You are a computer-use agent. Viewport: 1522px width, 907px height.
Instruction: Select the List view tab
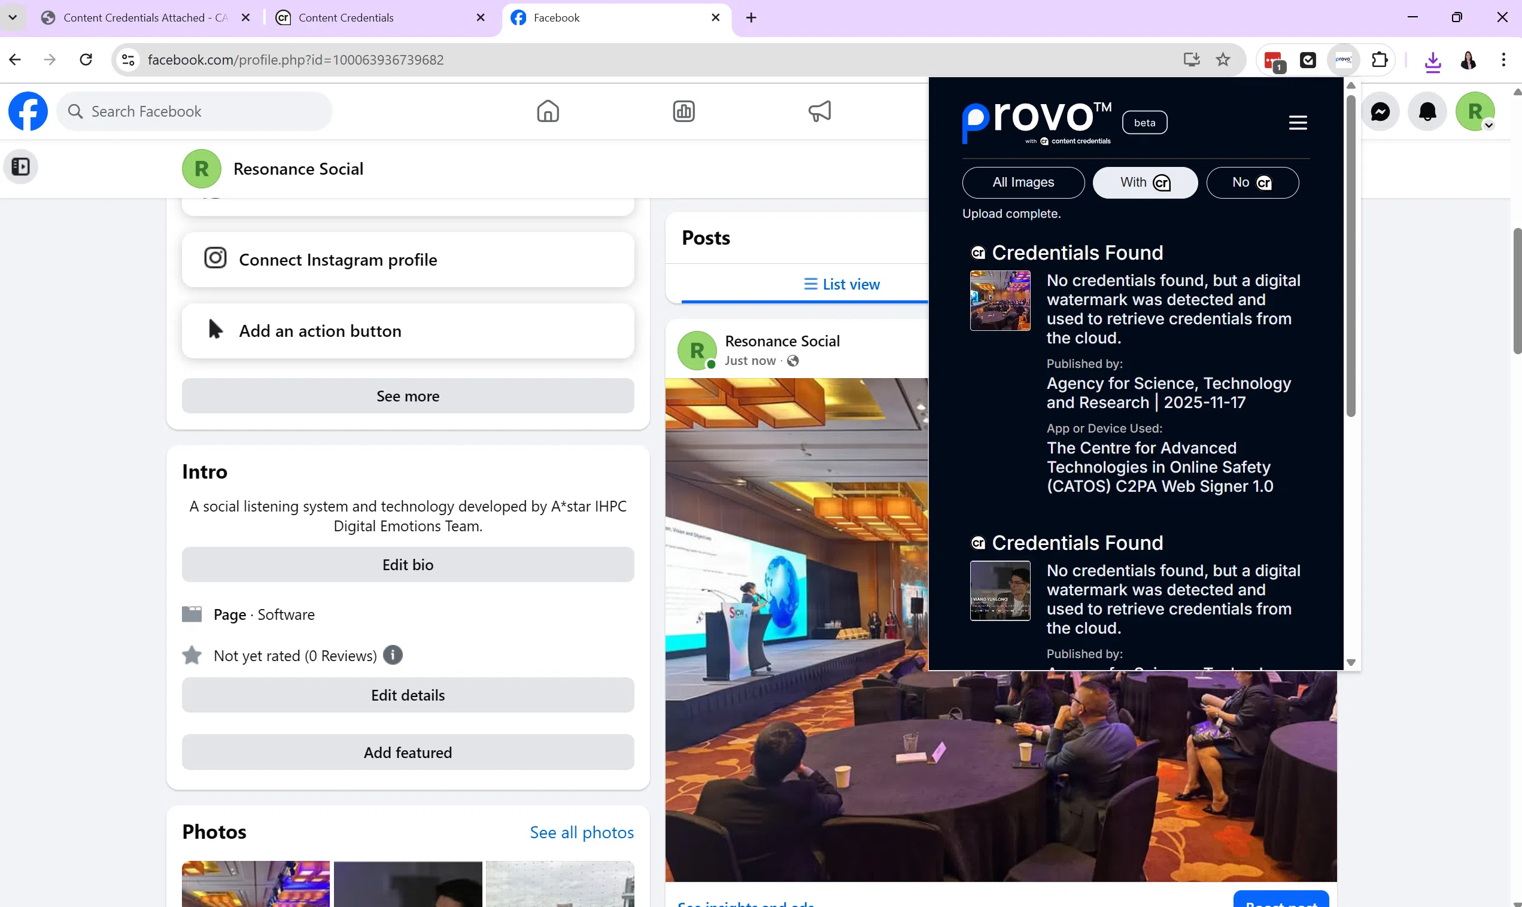841,284
